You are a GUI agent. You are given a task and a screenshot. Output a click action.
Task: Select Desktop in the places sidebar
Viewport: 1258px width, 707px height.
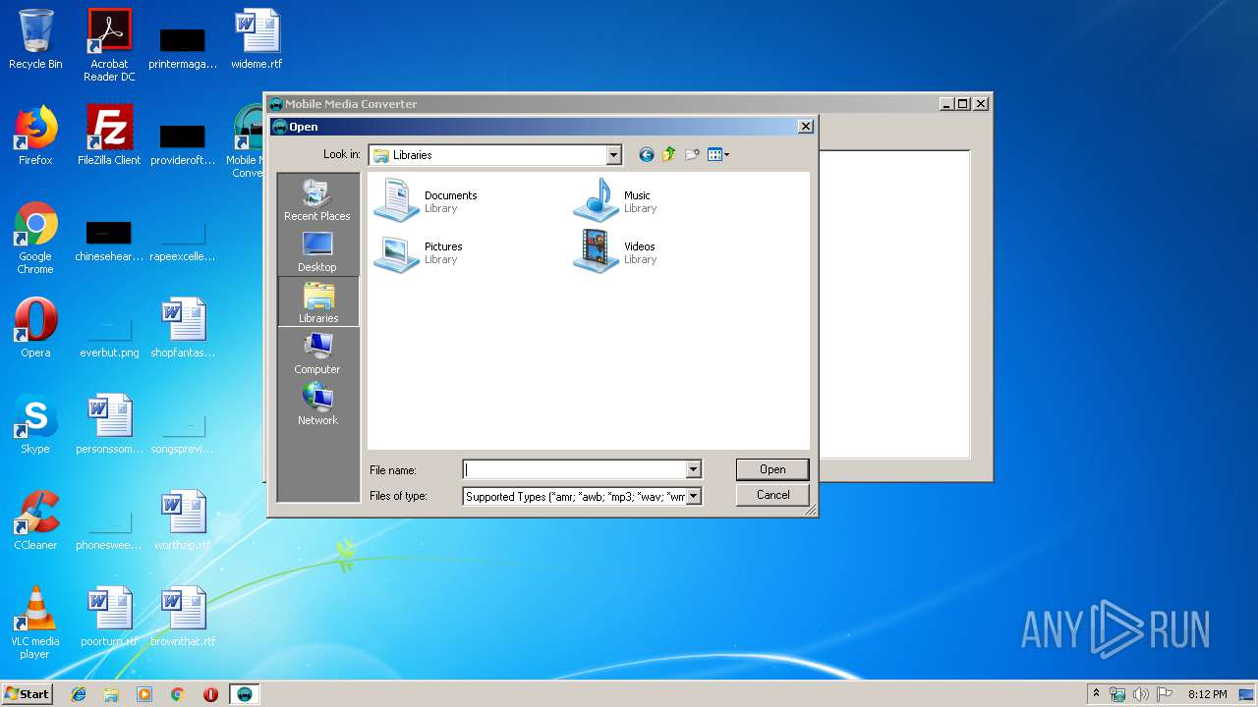(317, 251)
